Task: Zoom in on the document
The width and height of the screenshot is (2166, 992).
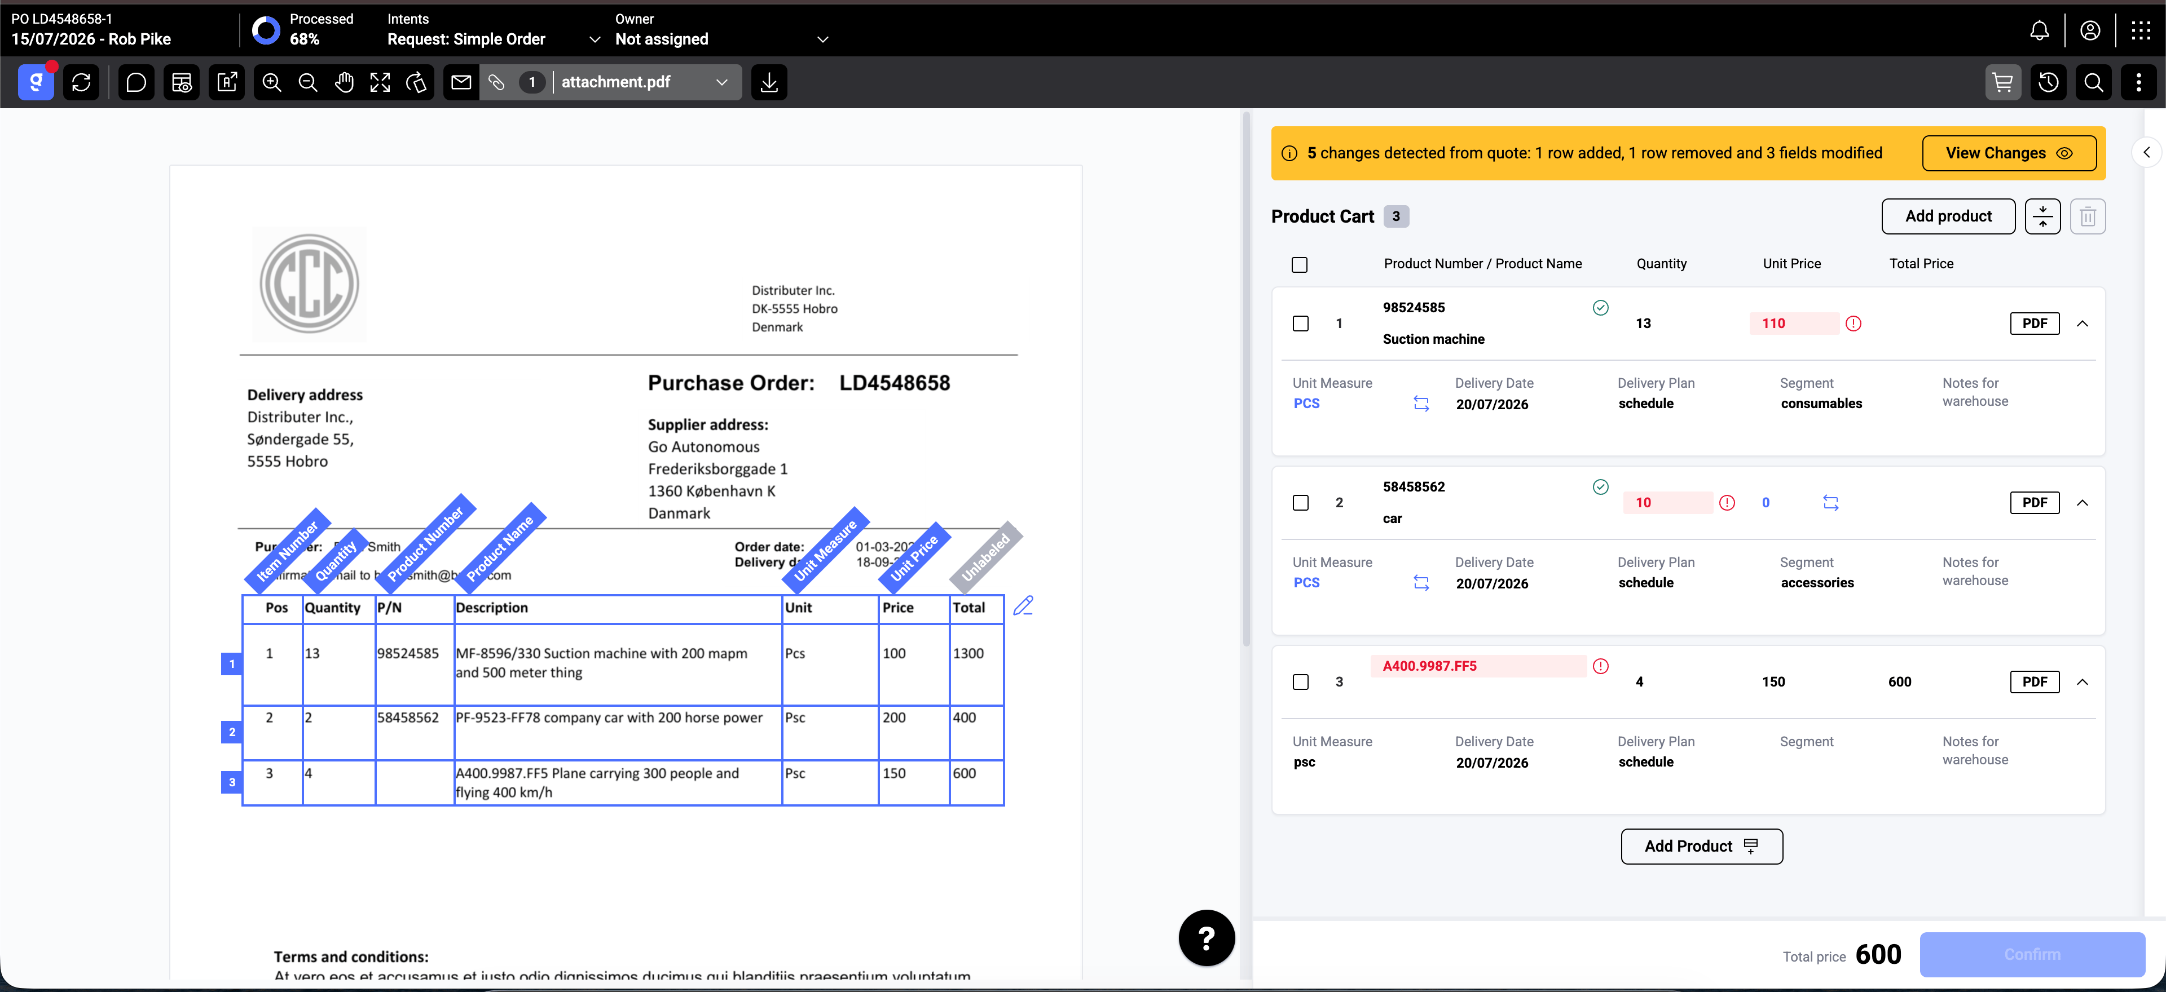Action: [271, 82]
